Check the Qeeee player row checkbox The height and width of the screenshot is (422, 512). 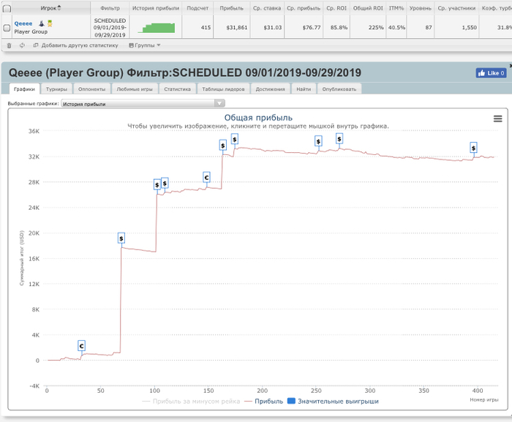pos(7,28)
